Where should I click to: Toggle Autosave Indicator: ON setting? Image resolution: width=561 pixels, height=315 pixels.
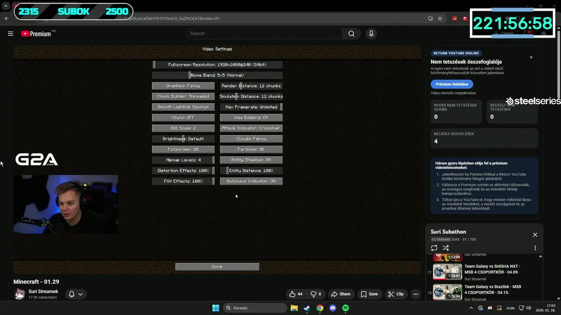[251, 181]
